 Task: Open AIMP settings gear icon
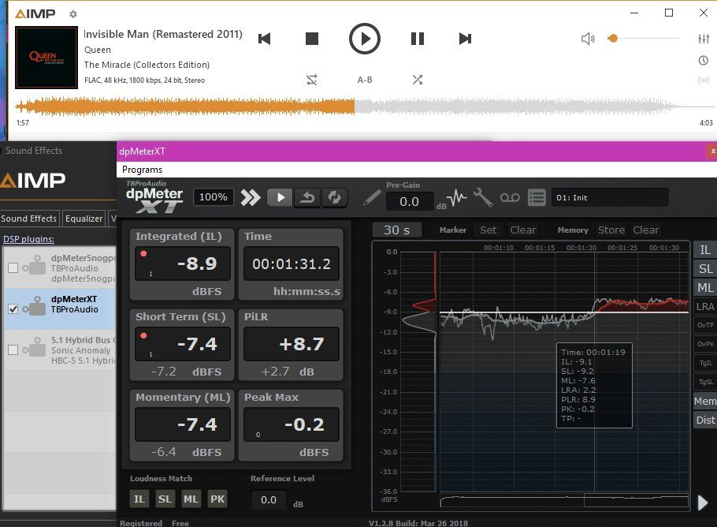coord(73,14)
